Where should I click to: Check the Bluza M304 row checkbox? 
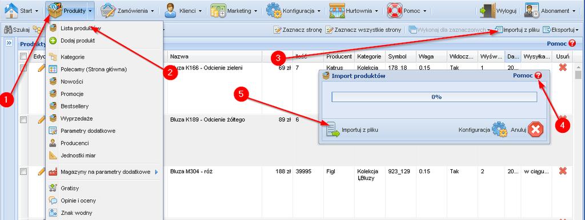[23, 171]
